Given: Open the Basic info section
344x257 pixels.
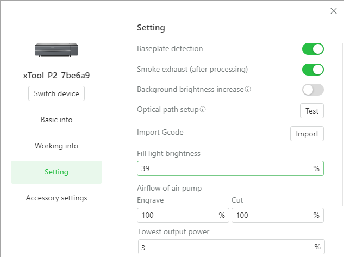Looking at the screenshot, I should (x=57, y=120).
